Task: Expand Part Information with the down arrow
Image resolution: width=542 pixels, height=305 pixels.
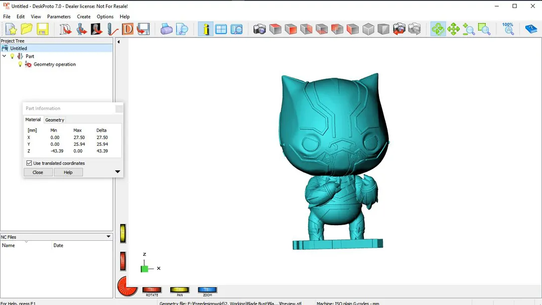Action: tap(117, 172)
